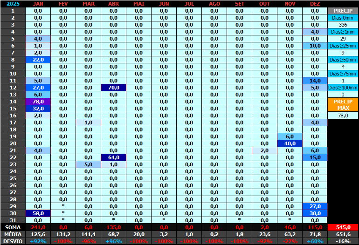Image resolution: width=359 pixels, height=245 pixels.
Task: Click the red 545,0 annual total cell
Action: pyautogui.click(x=343, y=227)
